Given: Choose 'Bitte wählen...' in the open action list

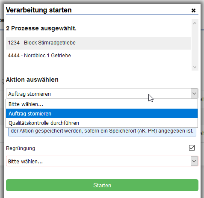Looking at the screenshot, I should [102, 104].
